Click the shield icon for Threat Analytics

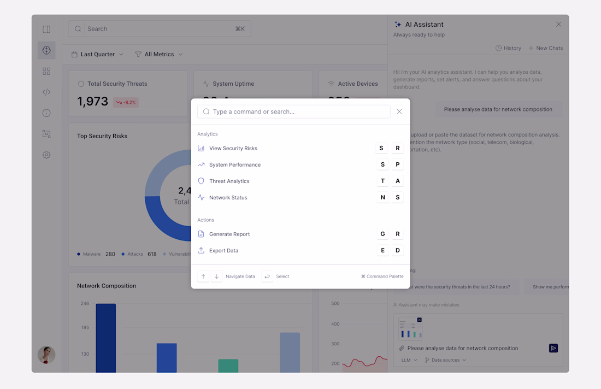(x=201, y=181)
